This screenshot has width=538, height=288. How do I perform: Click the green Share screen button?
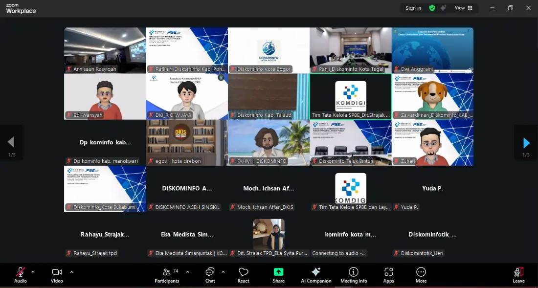click(x=278, y=276)
